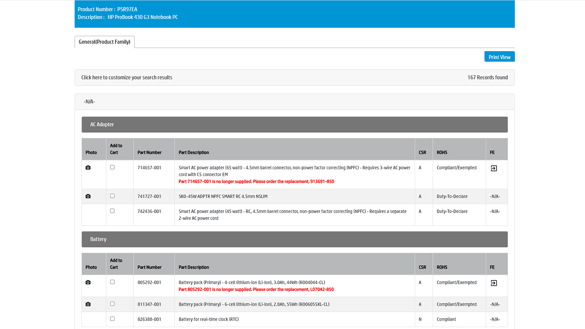The height and width of the screenshot is (329, 585).
Task: Check Add to Cart for 741727-001
Action: 112,196
